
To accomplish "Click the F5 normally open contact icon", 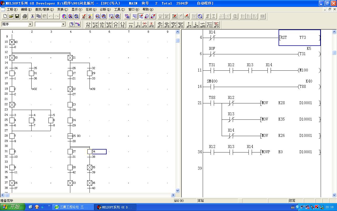I will pyautogui.click(x=88, y=25).
